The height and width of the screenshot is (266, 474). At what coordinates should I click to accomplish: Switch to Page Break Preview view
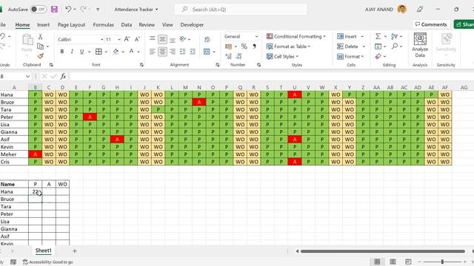[408, 262]
